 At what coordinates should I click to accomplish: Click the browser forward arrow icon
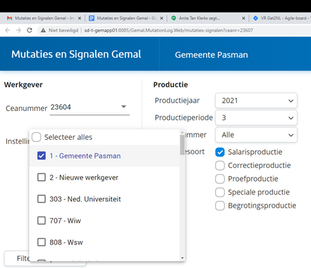(x=18, y=30)
